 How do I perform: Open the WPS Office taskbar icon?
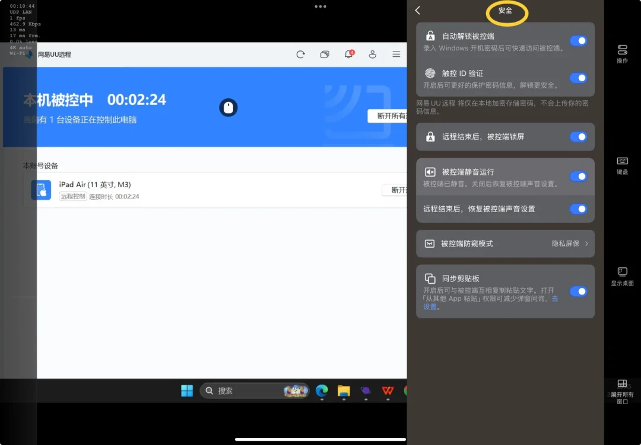[388, 390]
